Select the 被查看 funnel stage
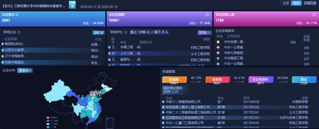Screen dimensions: 319x129 tap(217, 80)
